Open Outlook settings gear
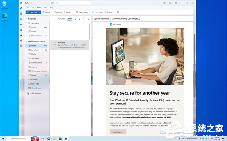Image resolution: width=227 pixels, height=141 pixels. pos(176,3)
